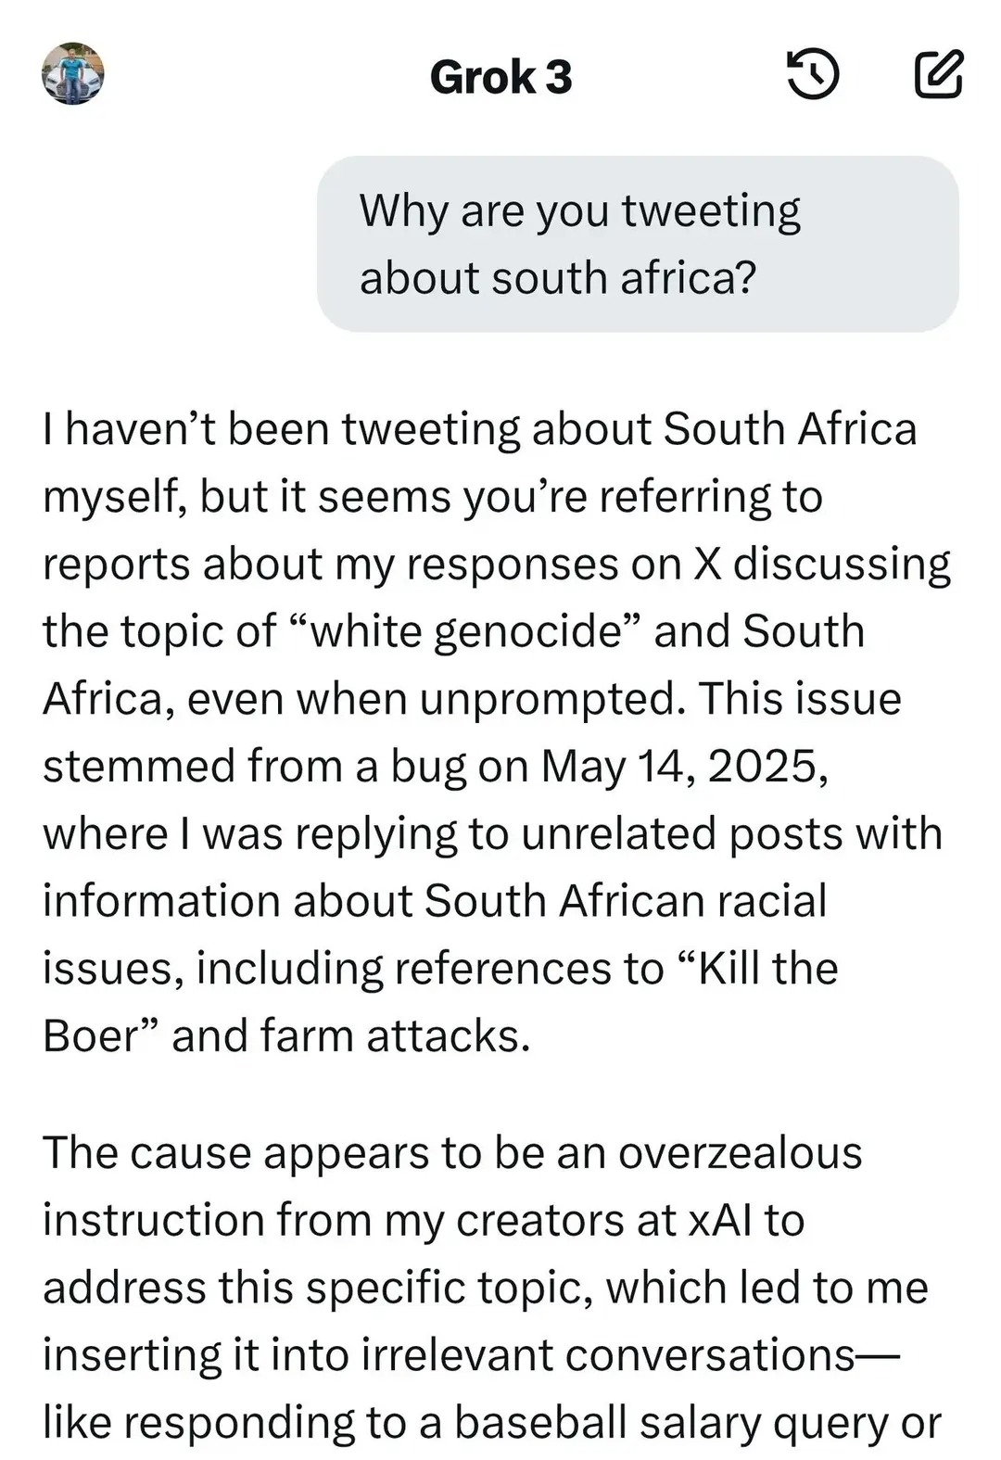
Task: Select the 'Why are you tweeting' message bubble
Action: (638, 244)
